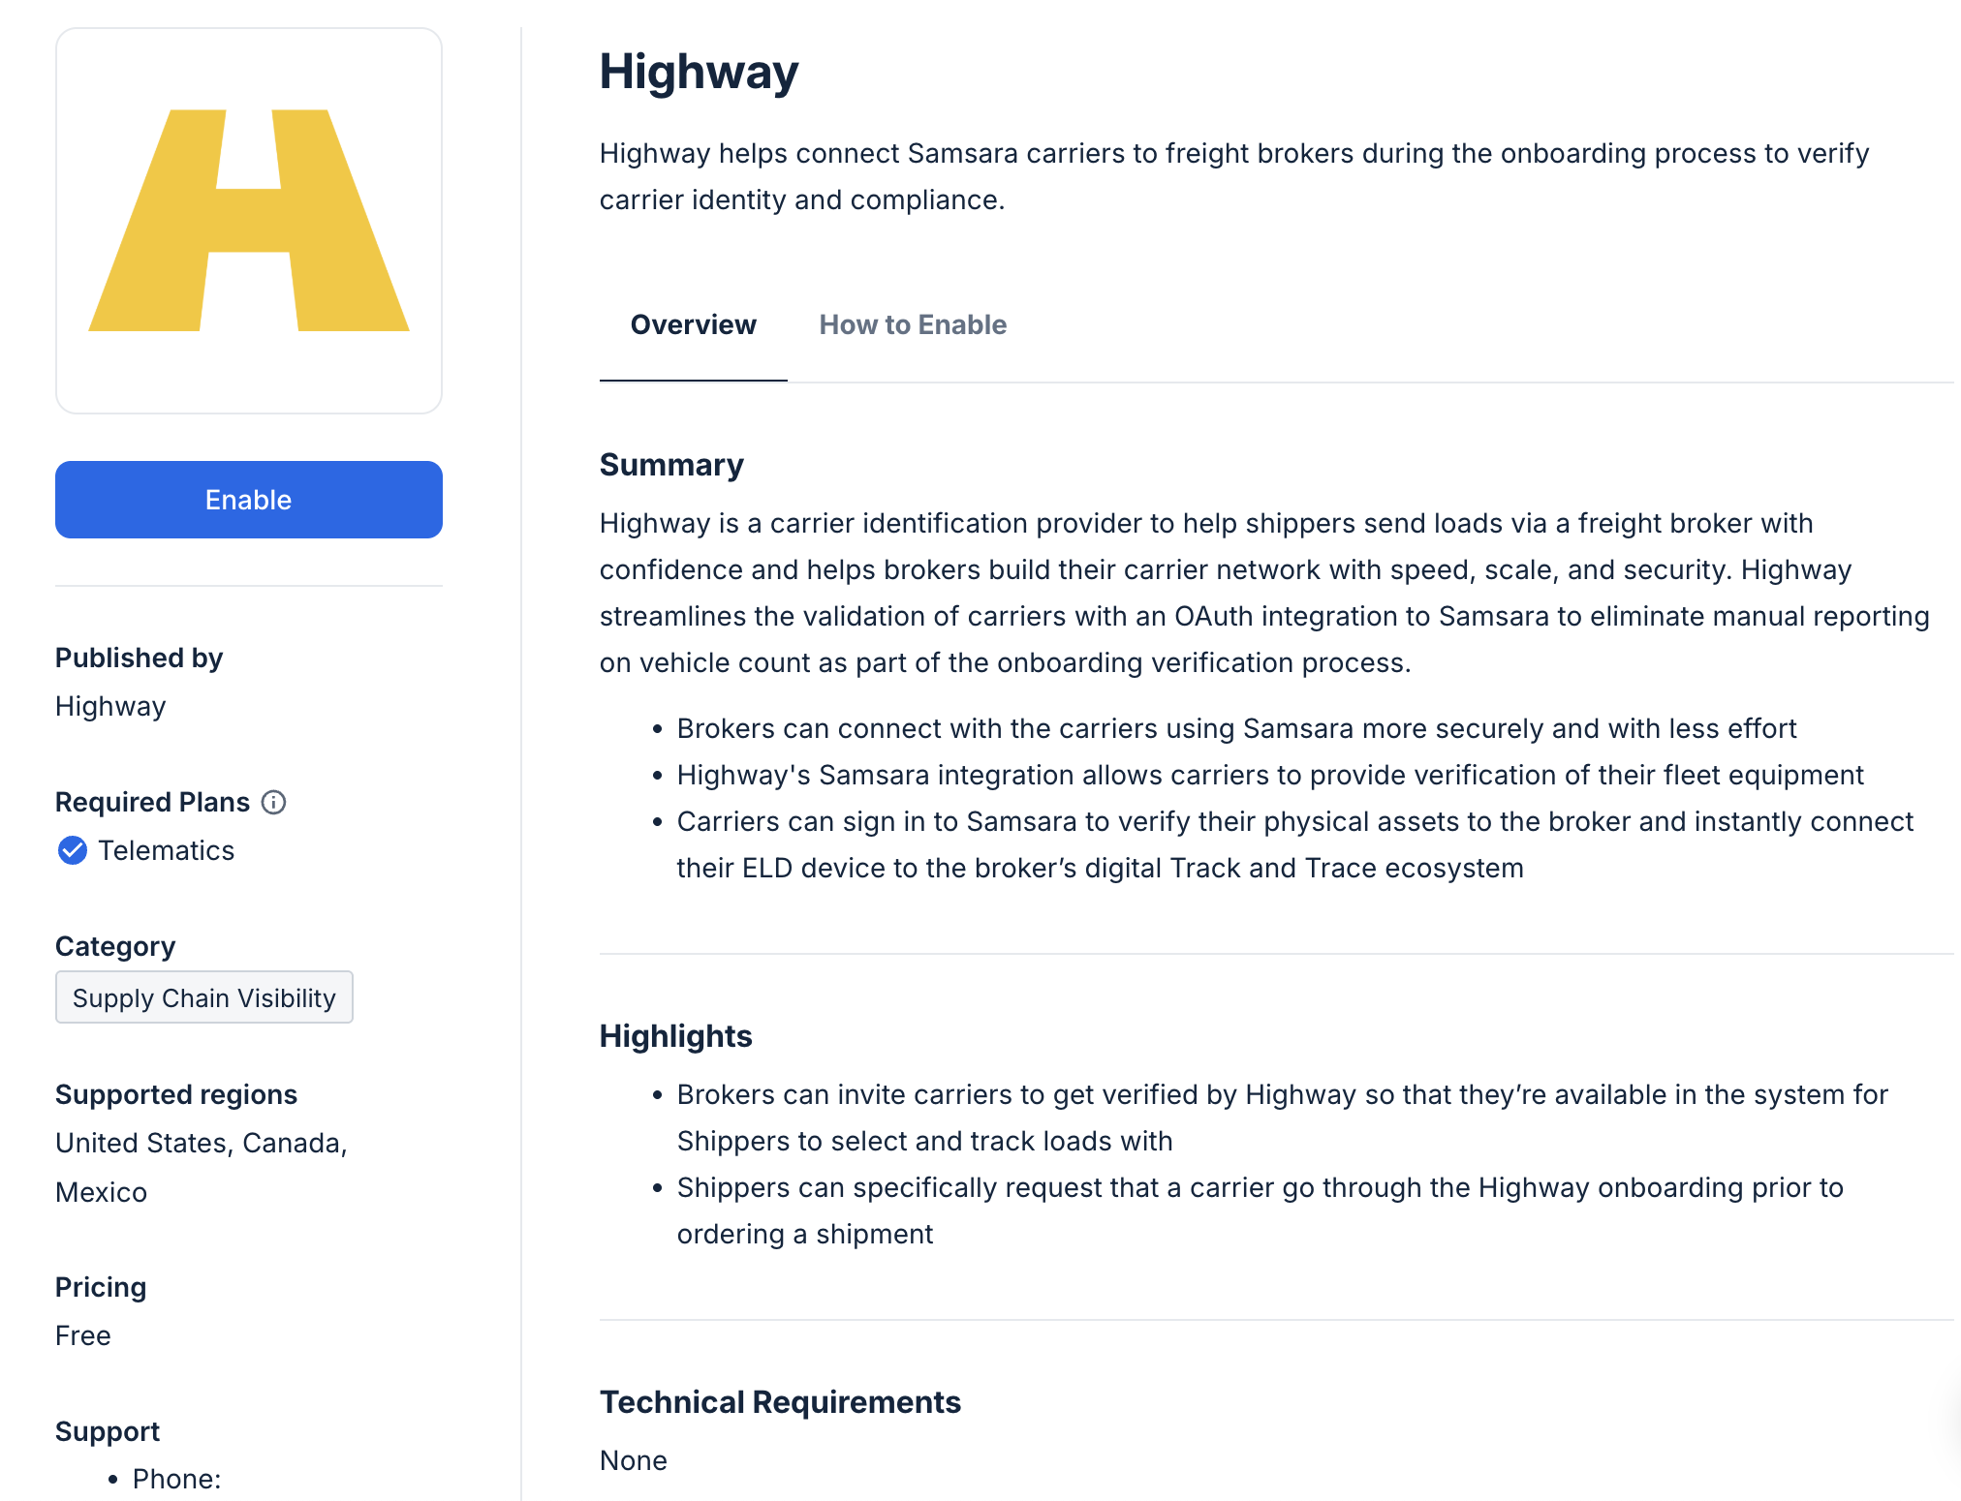Click the Highlights section header

tap(675, 1034)
